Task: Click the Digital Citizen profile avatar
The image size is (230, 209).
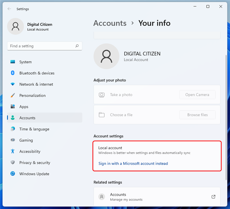Action: [x=16, y=27]
